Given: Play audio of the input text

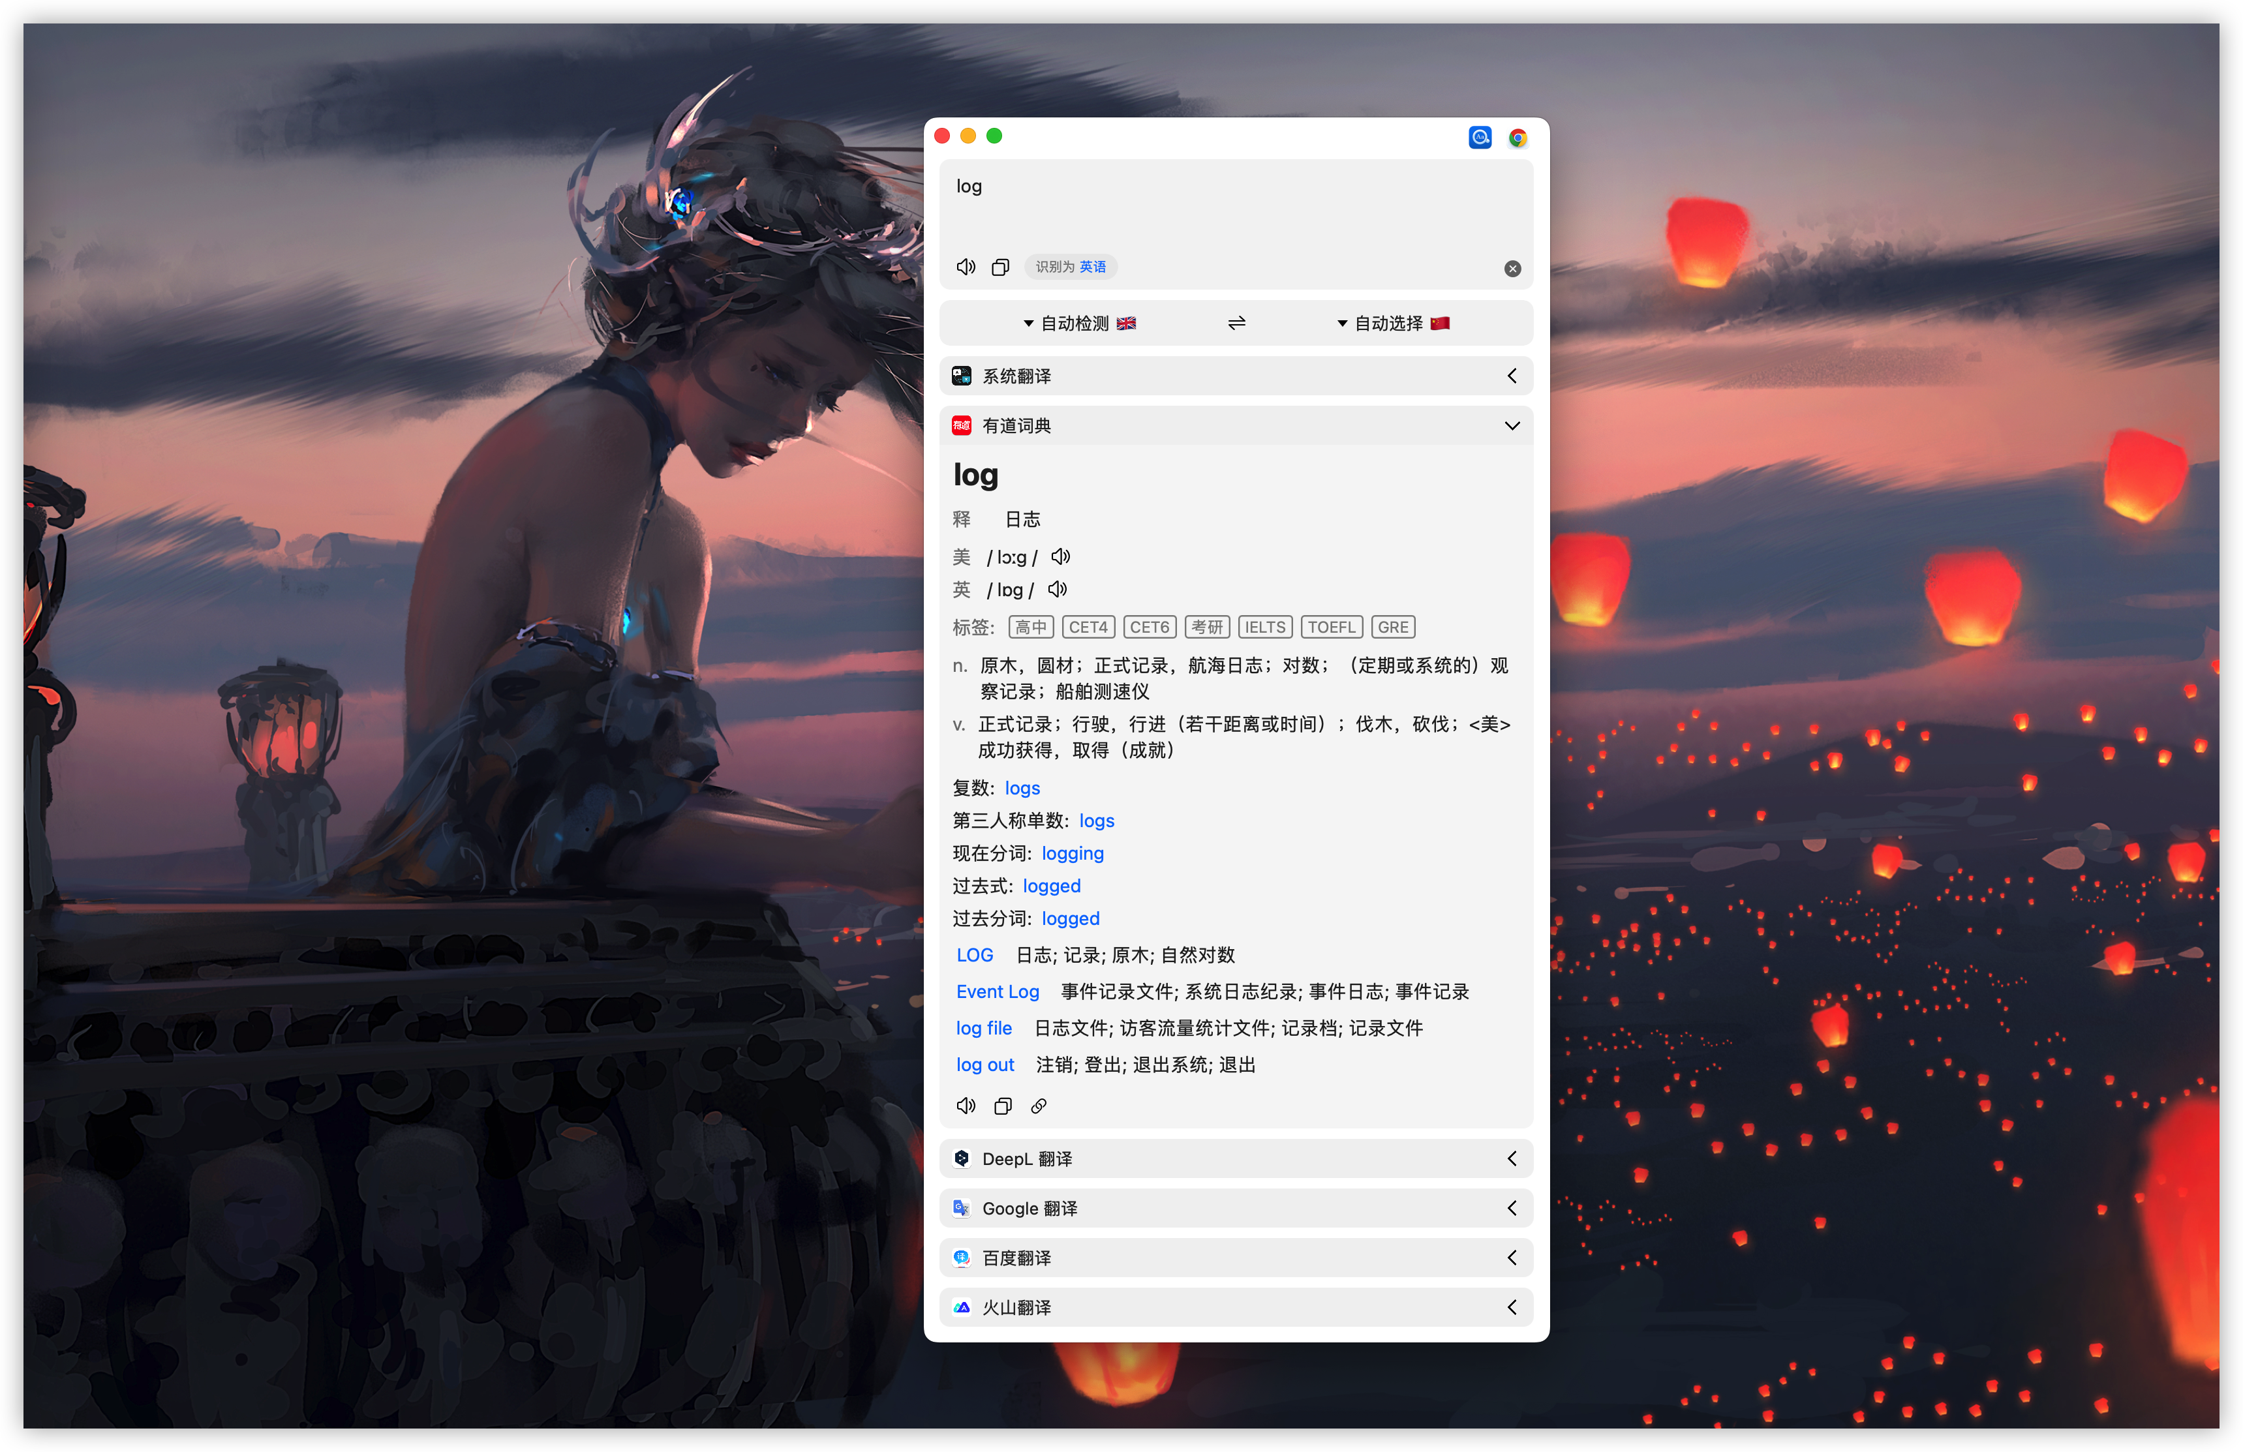Looking at the screenshot, I should (x=966, y=267).
